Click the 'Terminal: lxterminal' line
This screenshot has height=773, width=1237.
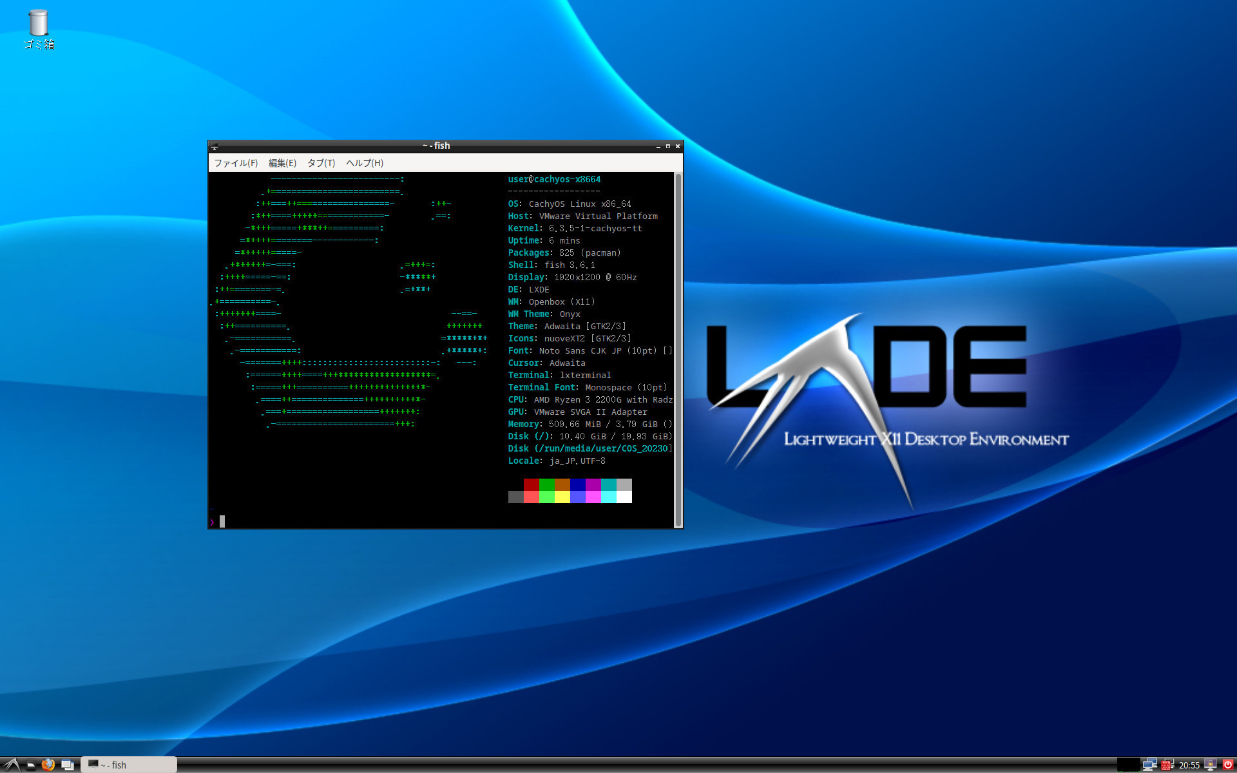tap(560, 376)
